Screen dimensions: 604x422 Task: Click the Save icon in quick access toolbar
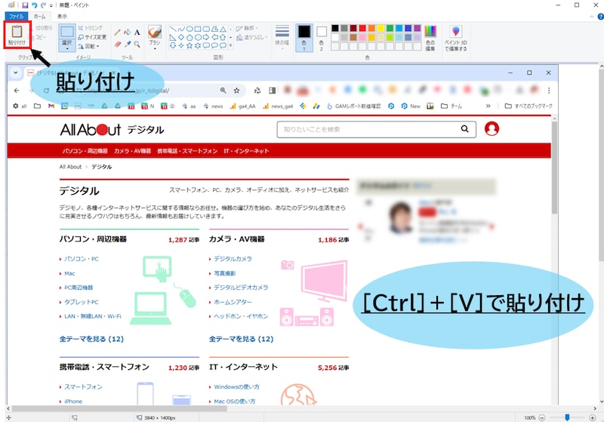[x=25, y=5]
